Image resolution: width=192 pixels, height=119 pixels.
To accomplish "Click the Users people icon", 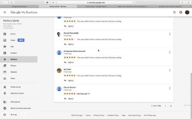I will point(5,78).
